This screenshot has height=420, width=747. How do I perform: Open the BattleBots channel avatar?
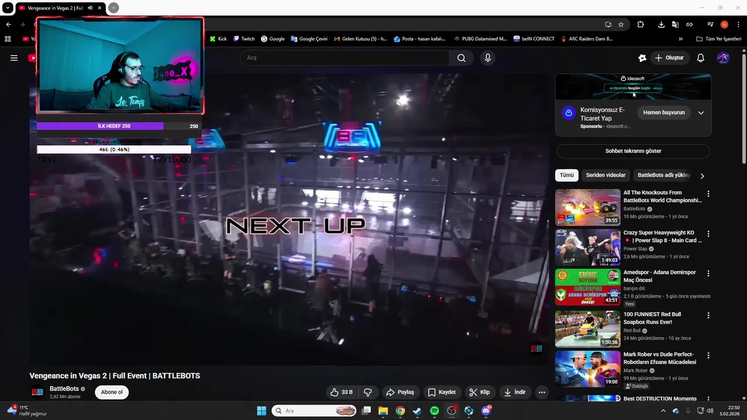click(x=37, y=392)
